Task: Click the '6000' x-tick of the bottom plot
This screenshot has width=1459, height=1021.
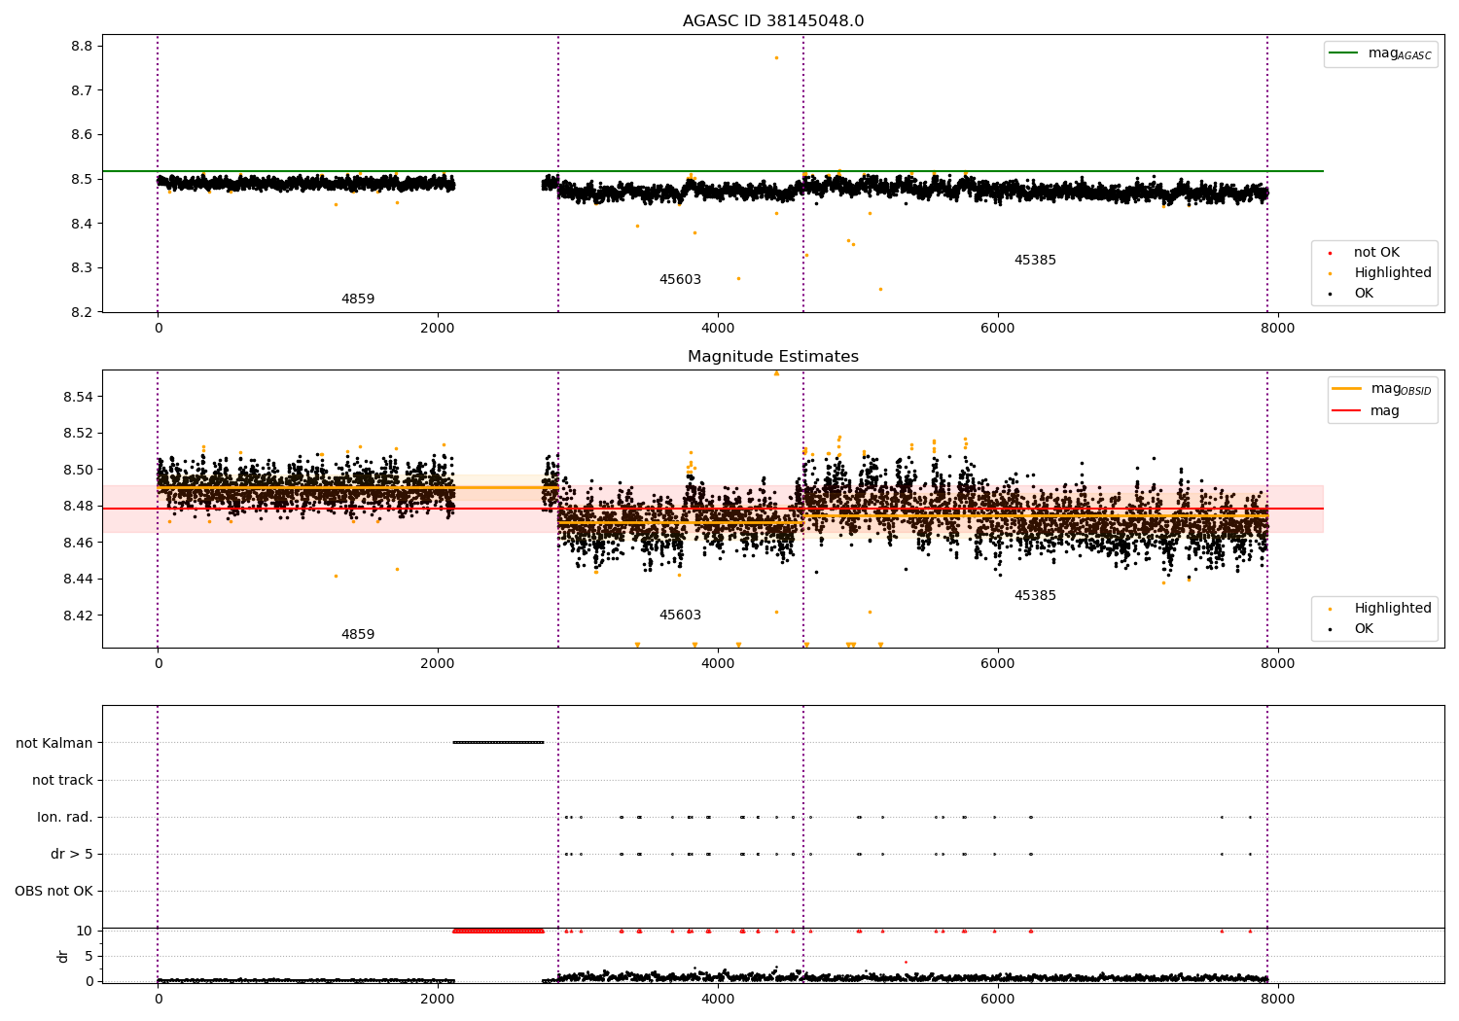Action: (998, 1000)
